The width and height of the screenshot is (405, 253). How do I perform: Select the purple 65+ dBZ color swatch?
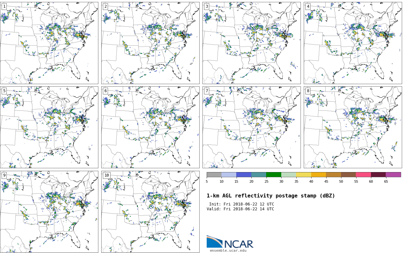click(x=393, y=175)
